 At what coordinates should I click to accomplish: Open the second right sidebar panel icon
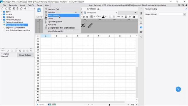(x=141, y=18)
